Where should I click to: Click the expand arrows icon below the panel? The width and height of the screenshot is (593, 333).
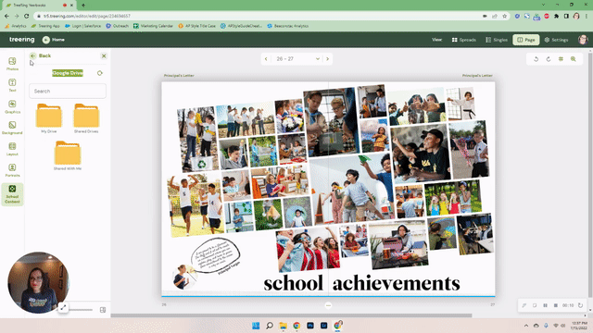tap(63, 308)
